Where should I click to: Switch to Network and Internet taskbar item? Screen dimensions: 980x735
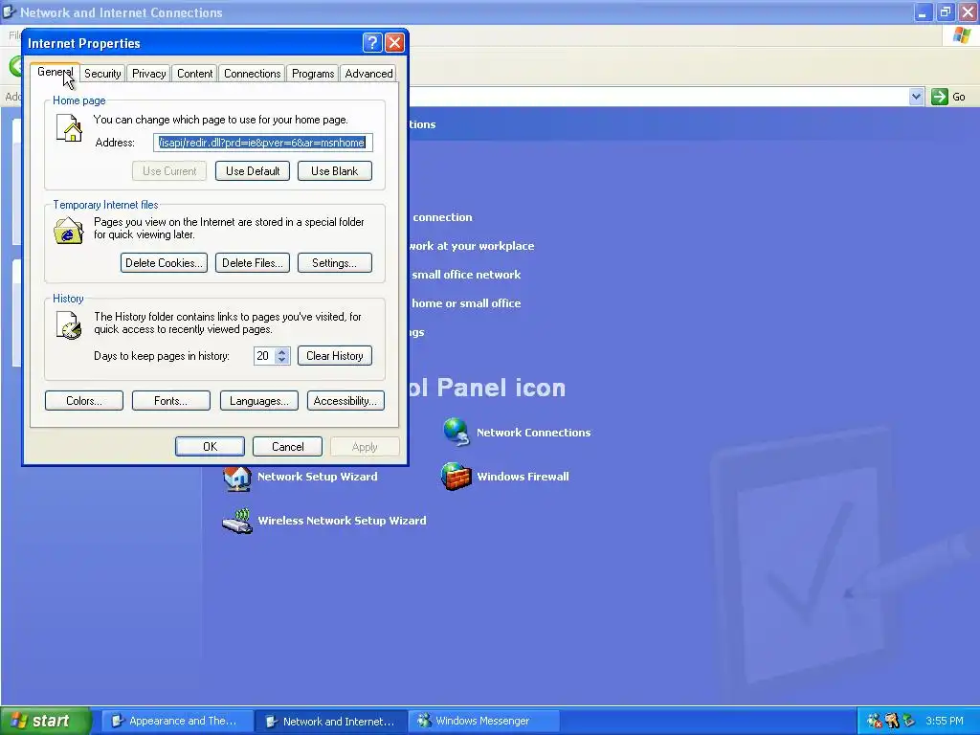(331, 722)
